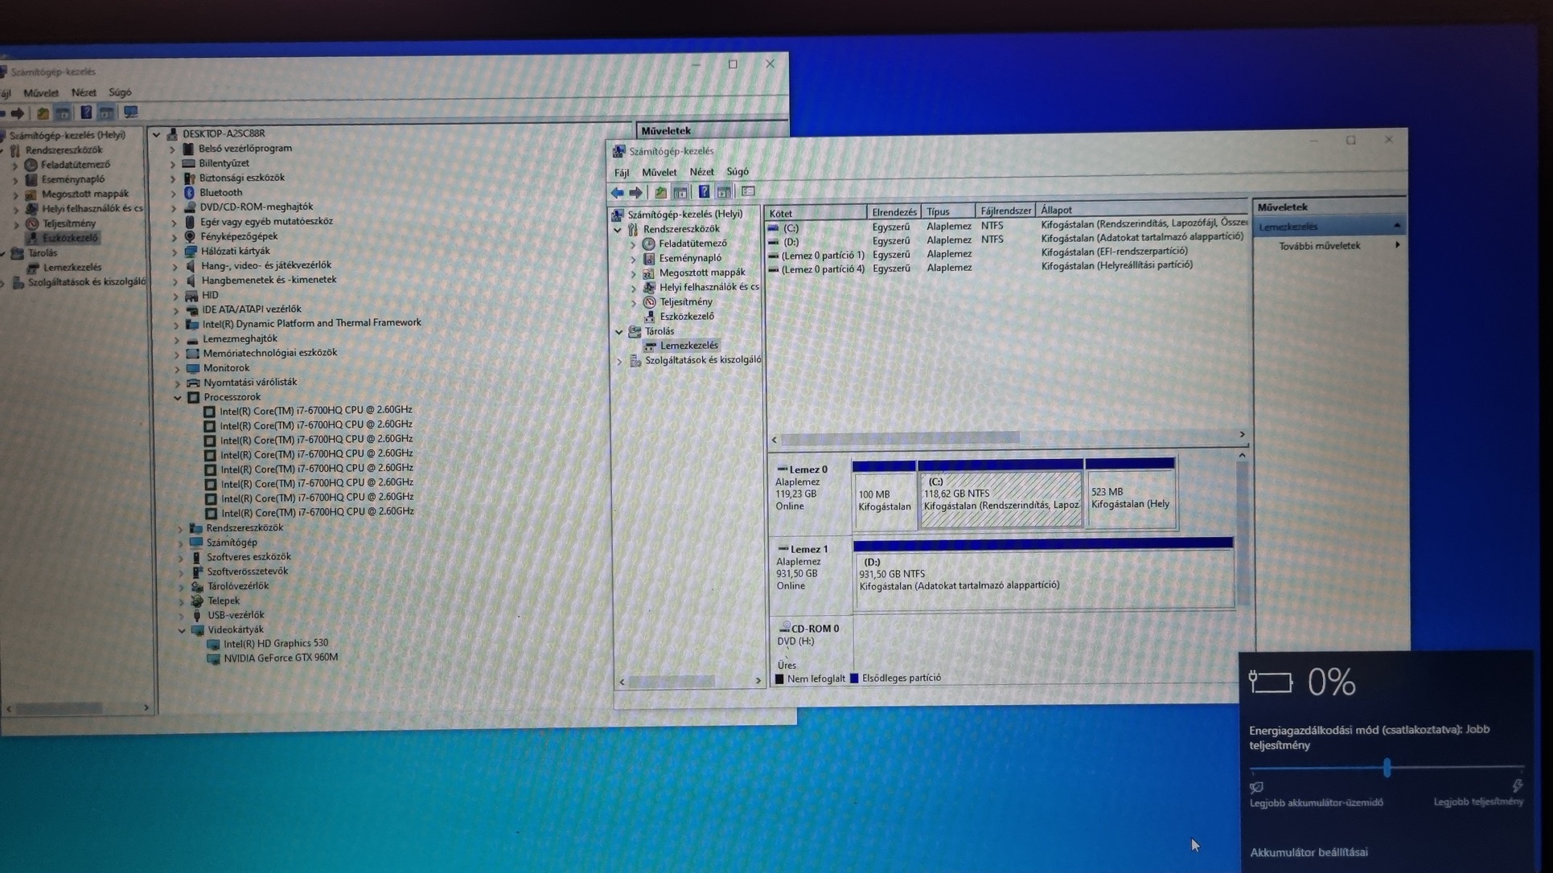Open the Művelet menu in front window

coord(659,172)
